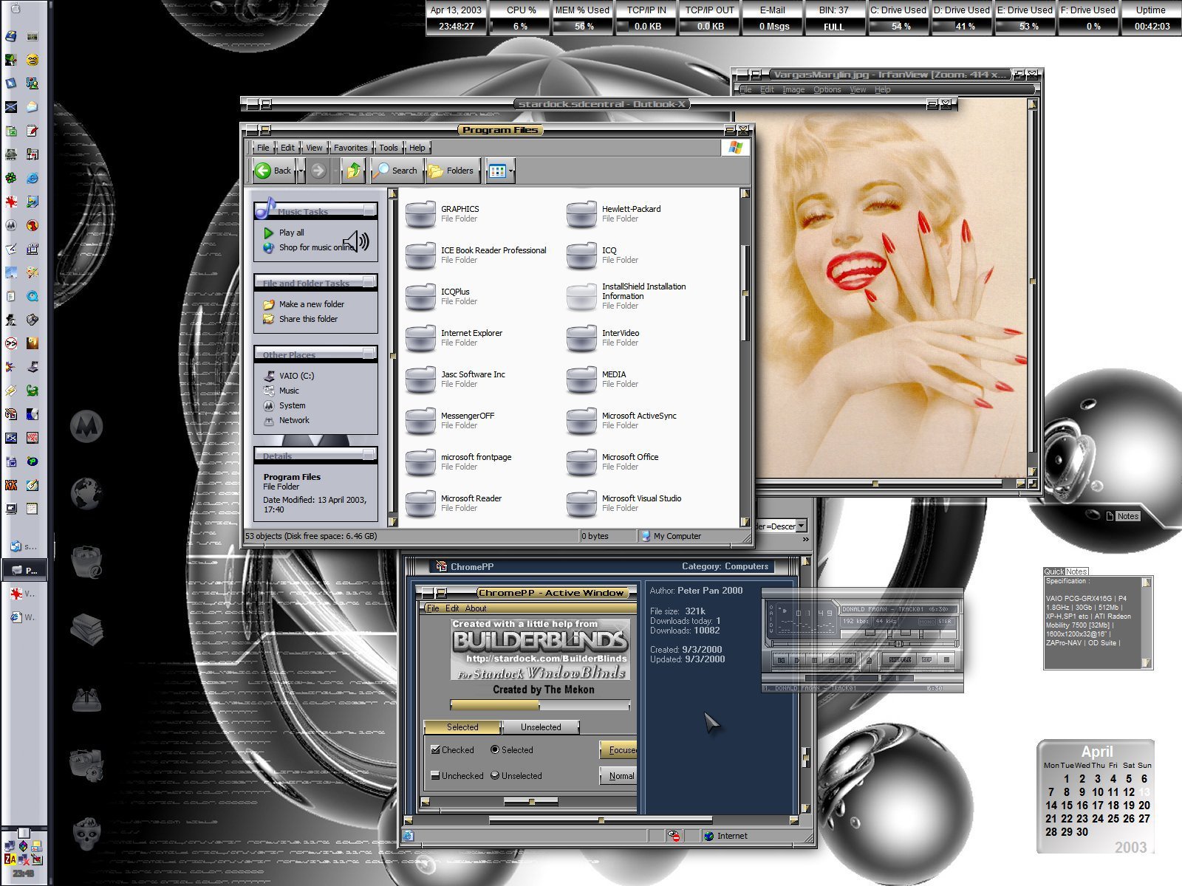Collapse the Music Tasks panel
This screenshot has width=1182, height=886.
pyautogui.click(x=369, y=210)
